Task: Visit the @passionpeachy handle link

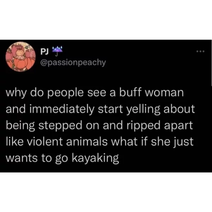Action: (73, 63)
